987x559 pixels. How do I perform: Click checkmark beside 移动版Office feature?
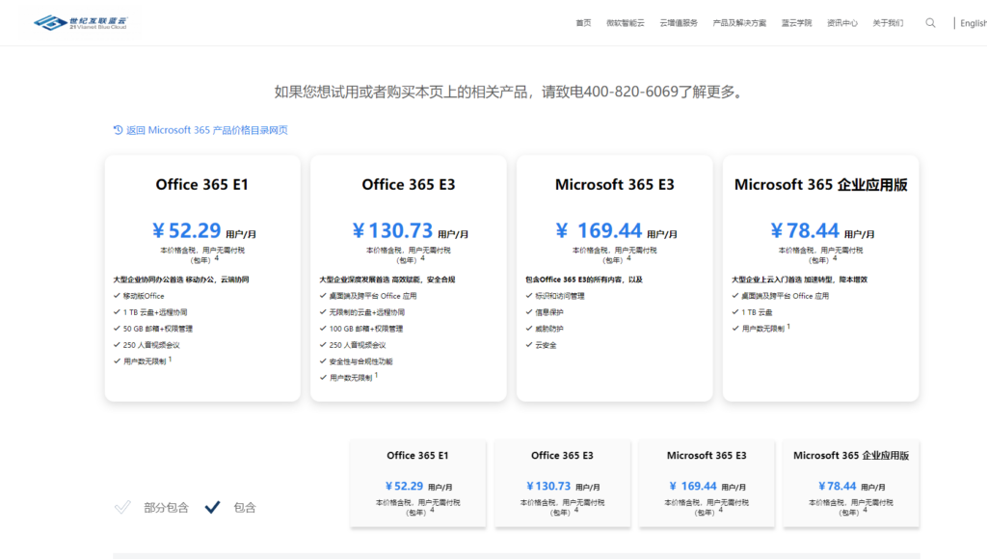pyautogui.click(x=117, y=296)
